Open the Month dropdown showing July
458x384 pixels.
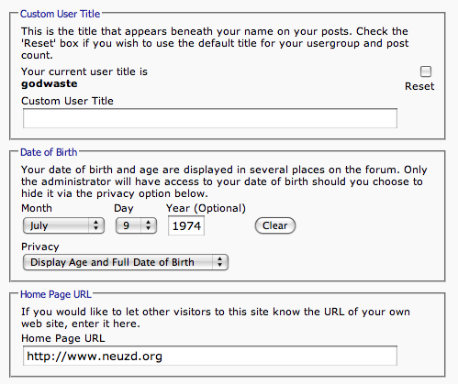(x=63, y=225)
